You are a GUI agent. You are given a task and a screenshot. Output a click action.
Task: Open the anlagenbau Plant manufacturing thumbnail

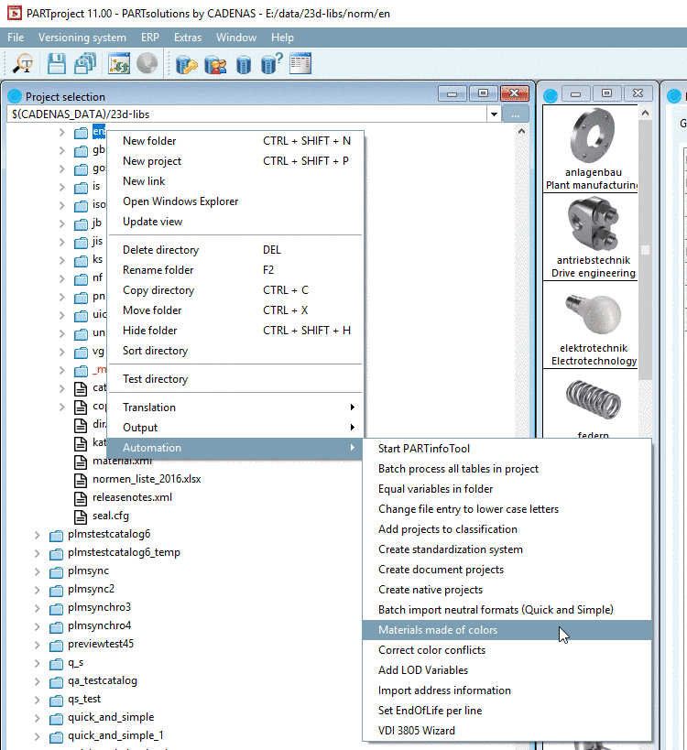click(590, 148)
